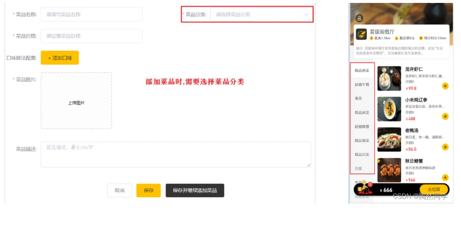
Task: Open the 龙井虾仁 dish thumbnail
Action: coord(389,78)
